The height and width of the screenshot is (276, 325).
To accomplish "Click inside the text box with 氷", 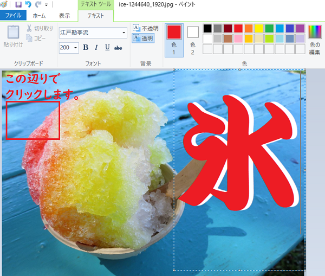I will [239, 170].
